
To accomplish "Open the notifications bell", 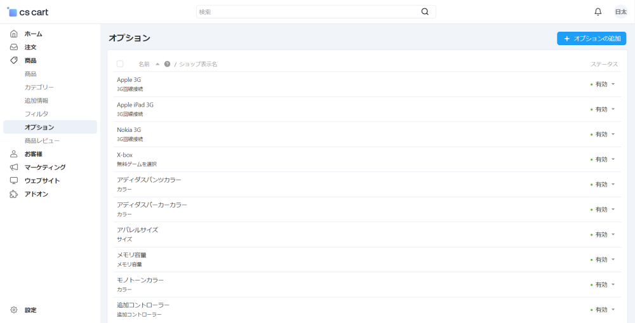I will pos(598,11).
